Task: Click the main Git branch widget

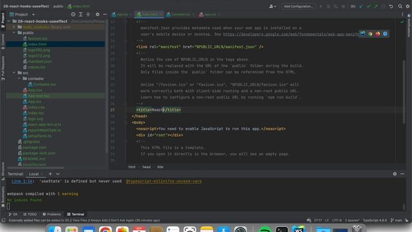Action: [397, 220]
